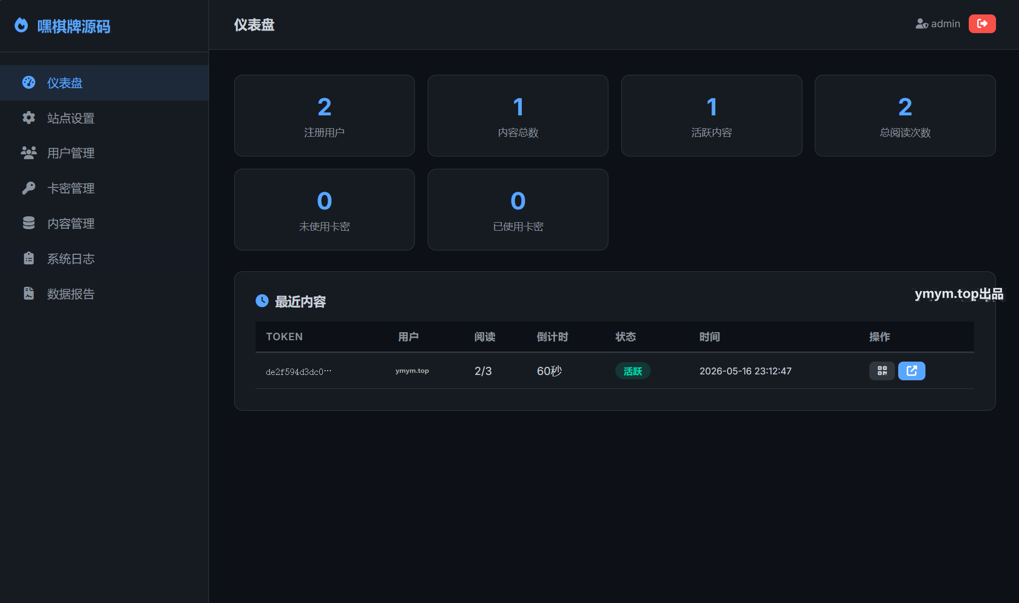1019x603 pixels.
Task: Click the TOKEN column header
Action: 284,336
